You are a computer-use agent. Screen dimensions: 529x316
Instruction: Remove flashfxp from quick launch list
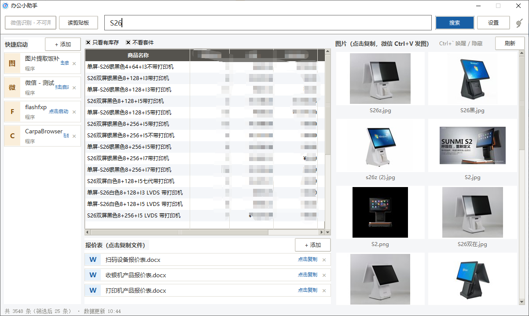[74, 112]
